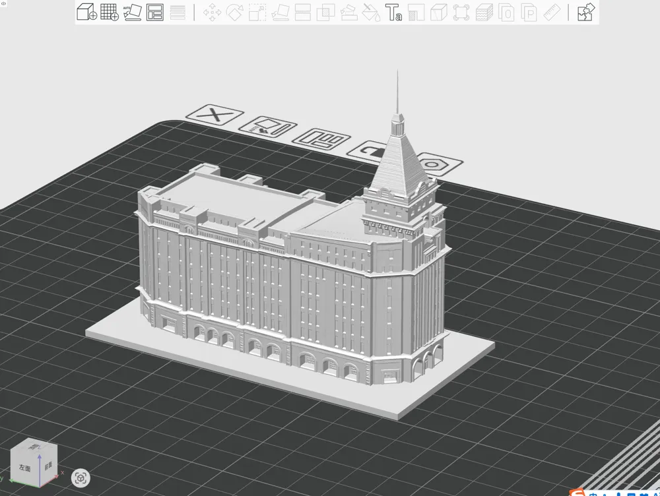Image resolution: width=660 pixels, height=496 pixels.
Task: Select the ruler Measure tool
Action: 551,12
